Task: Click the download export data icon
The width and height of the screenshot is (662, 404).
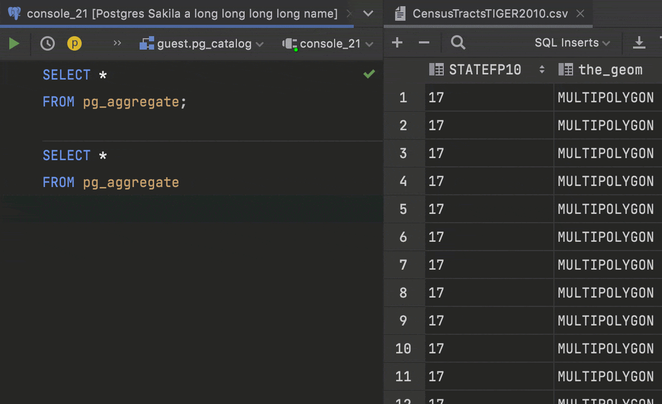Action: pyautogui.click(x=639, y=43)
